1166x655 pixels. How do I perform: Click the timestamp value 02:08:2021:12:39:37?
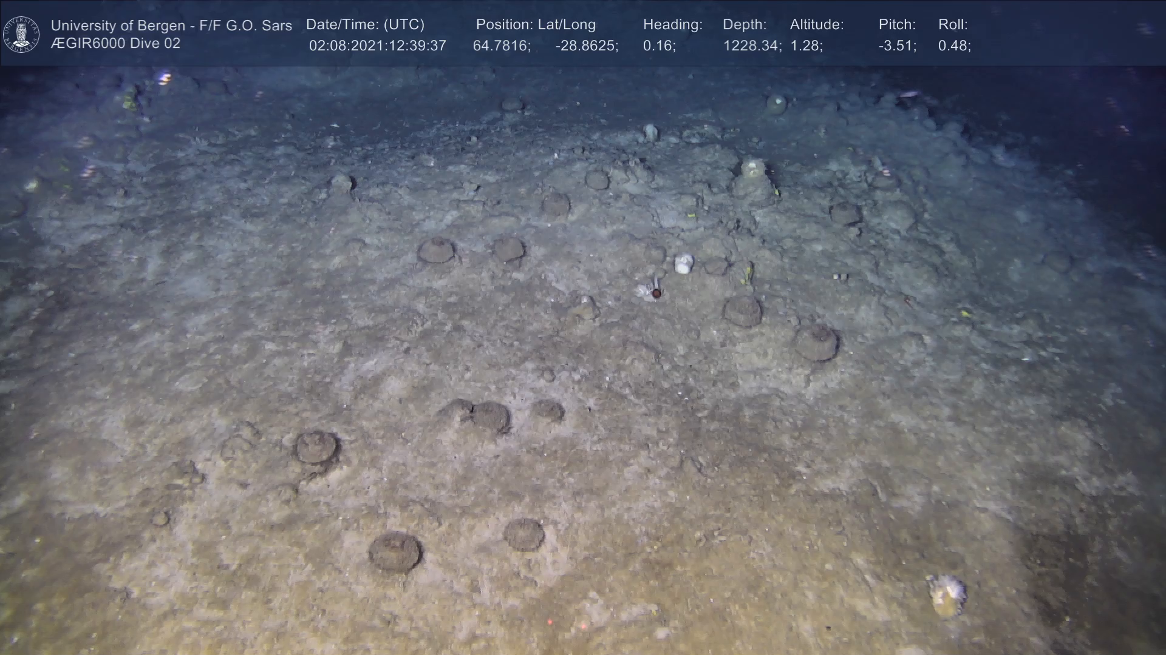(377, 46)
